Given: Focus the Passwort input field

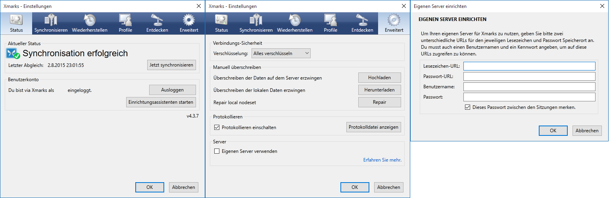Looking at the screenshot, I should pyautogui.click(x=529, y=97).
